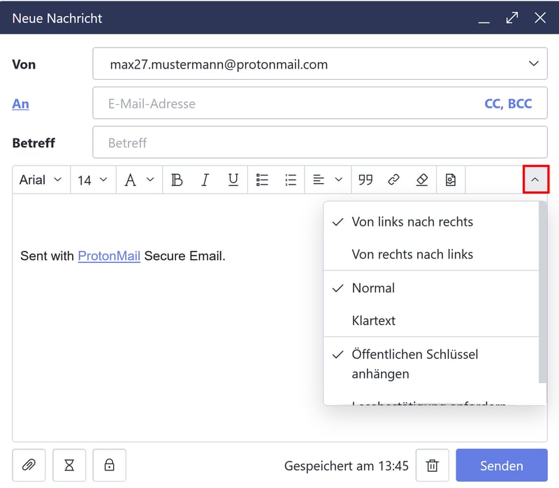Insert a block quote
This screenshot has width=559, height=488.
[365, 180]
